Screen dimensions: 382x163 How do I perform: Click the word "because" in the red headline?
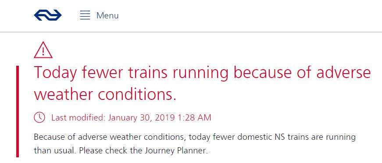point(262,72)
